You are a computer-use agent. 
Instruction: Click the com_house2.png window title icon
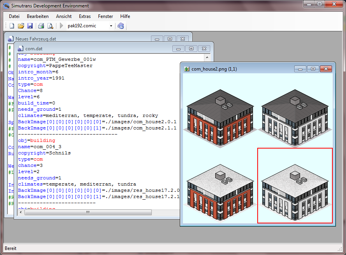[187, 69]
